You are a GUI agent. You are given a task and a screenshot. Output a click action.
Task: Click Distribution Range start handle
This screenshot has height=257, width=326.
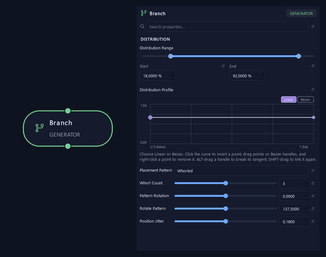click(x=170, y=56)
